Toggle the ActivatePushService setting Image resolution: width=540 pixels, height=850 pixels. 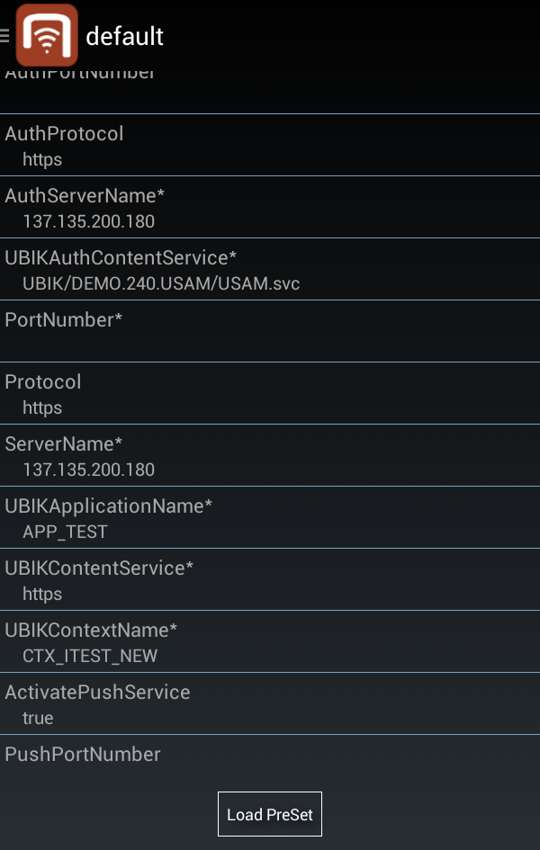coord(270,704)
